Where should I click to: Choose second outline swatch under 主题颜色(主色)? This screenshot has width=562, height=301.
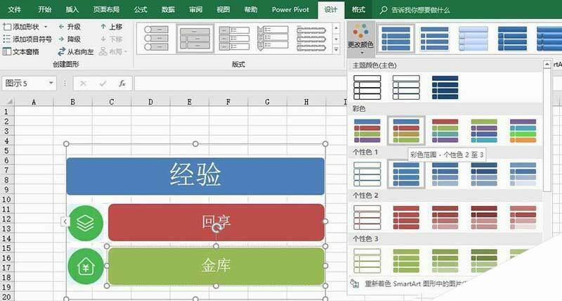(406, 87)
